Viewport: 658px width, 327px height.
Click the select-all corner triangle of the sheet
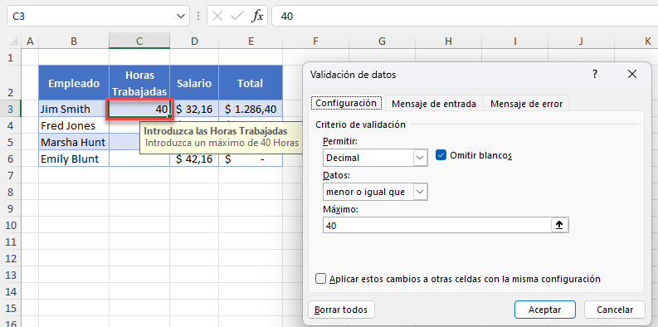pyautogui.click(x=13, y=41)
